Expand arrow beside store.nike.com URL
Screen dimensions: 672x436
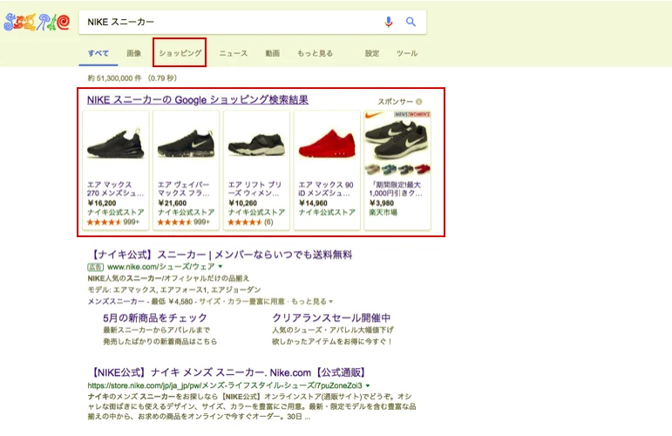[368, 385]
